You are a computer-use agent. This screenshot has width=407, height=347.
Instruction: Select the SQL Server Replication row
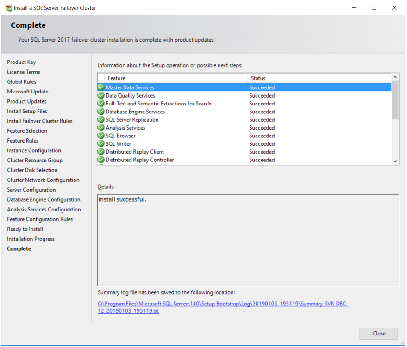coord(244,119)
